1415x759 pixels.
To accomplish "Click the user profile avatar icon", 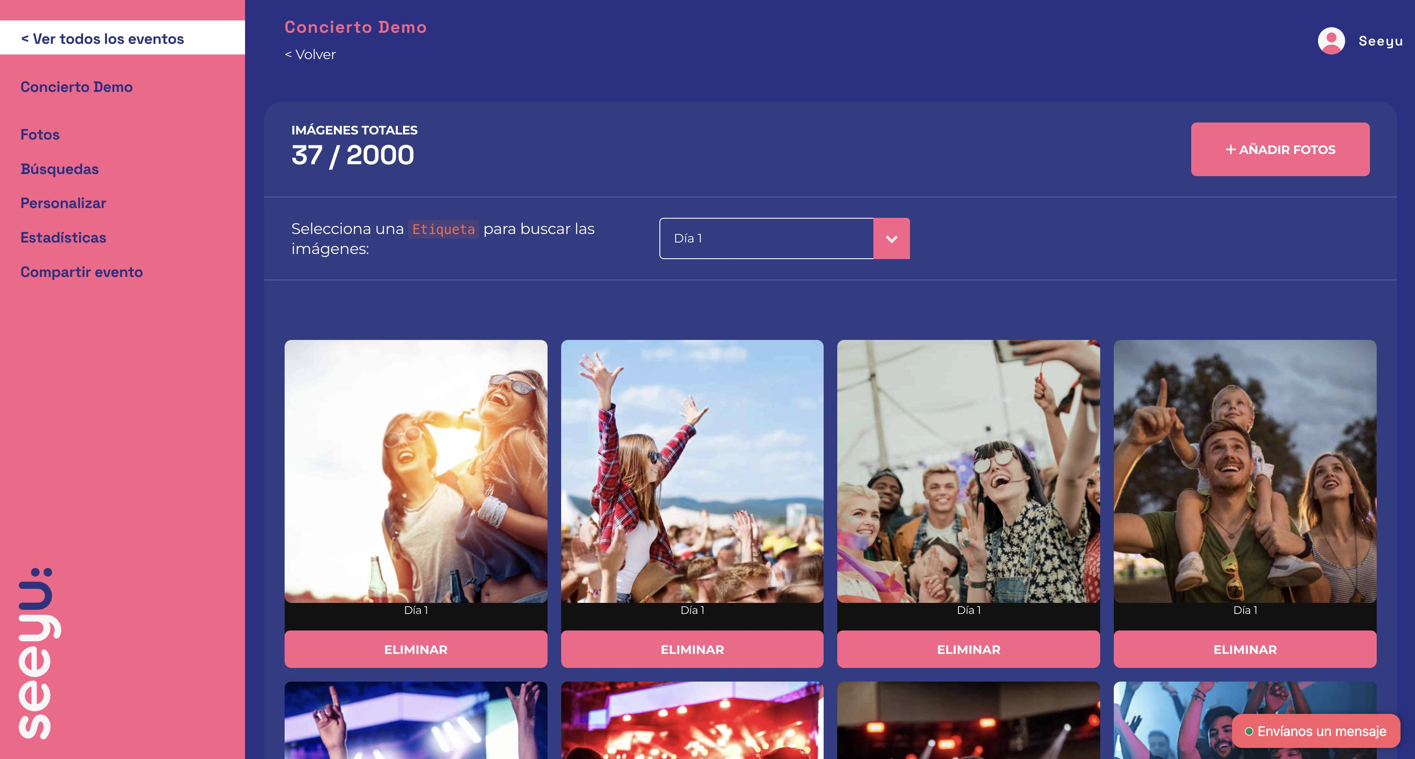I will tap(1331, 41).
